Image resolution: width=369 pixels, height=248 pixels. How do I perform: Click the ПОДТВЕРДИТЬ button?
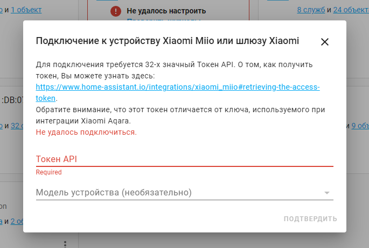(x=310, y=218)
